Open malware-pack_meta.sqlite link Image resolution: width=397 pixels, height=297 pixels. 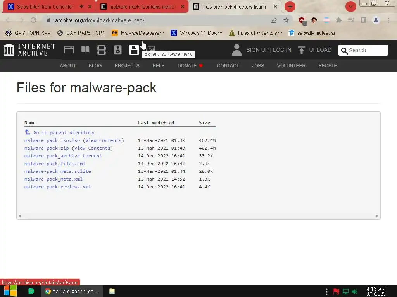click(57, 171)
